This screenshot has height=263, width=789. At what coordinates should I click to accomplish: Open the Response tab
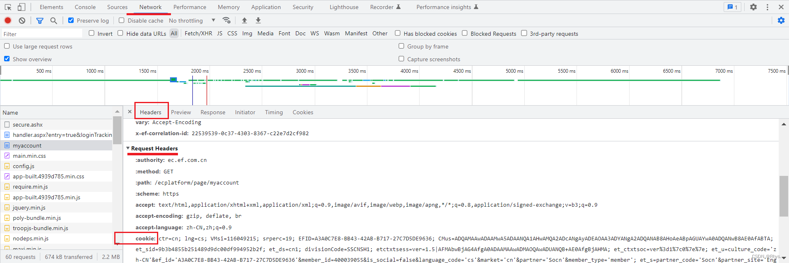(x=213, y=112)
